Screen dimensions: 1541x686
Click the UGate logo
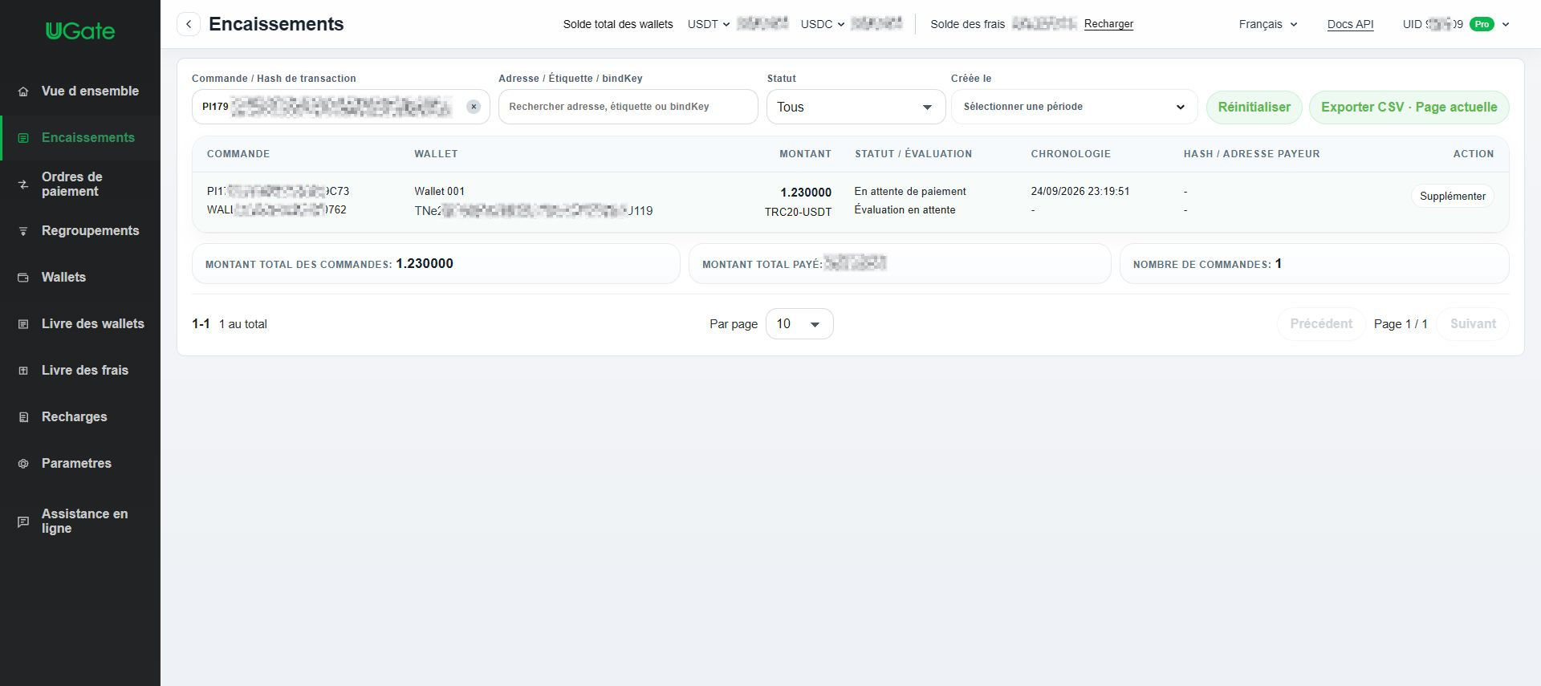click(x=80, y=31)
